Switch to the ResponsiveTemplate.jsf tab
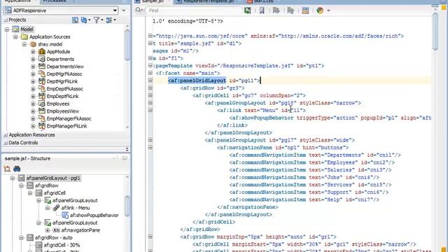 [x=209, y=1]
